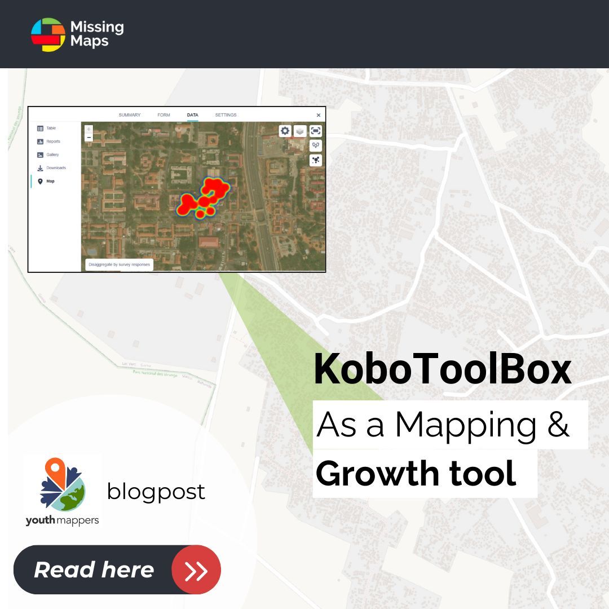The image size is (609, 609).
Task: Toggle fullscreen map view icon
Action: [x=316, y=131]
